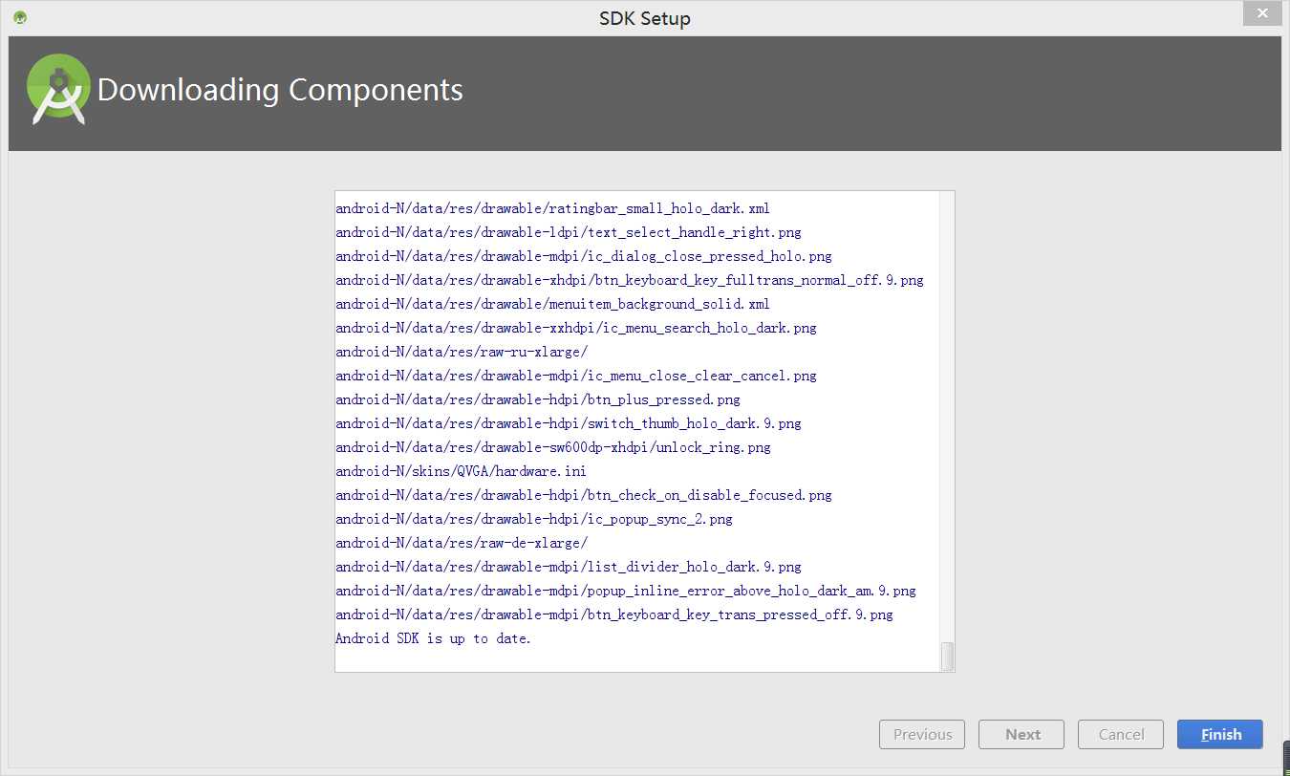Click the line 'Android SDK is up to date.'
The height and width of the screenshot is (776, 1290).
[x=433, y=638]
